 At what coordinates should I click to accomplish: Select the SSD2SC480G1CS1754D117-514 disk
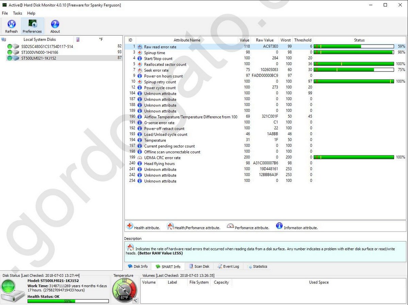click(x=47, y=47)
